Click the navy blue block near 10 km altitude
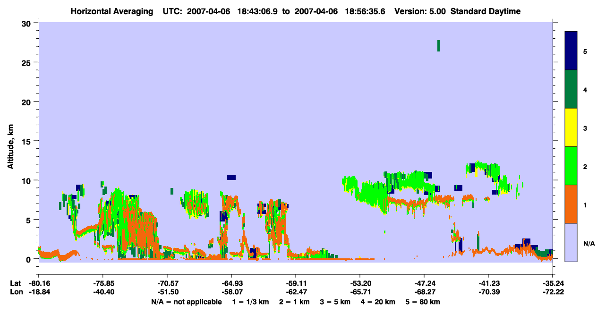 231,178
